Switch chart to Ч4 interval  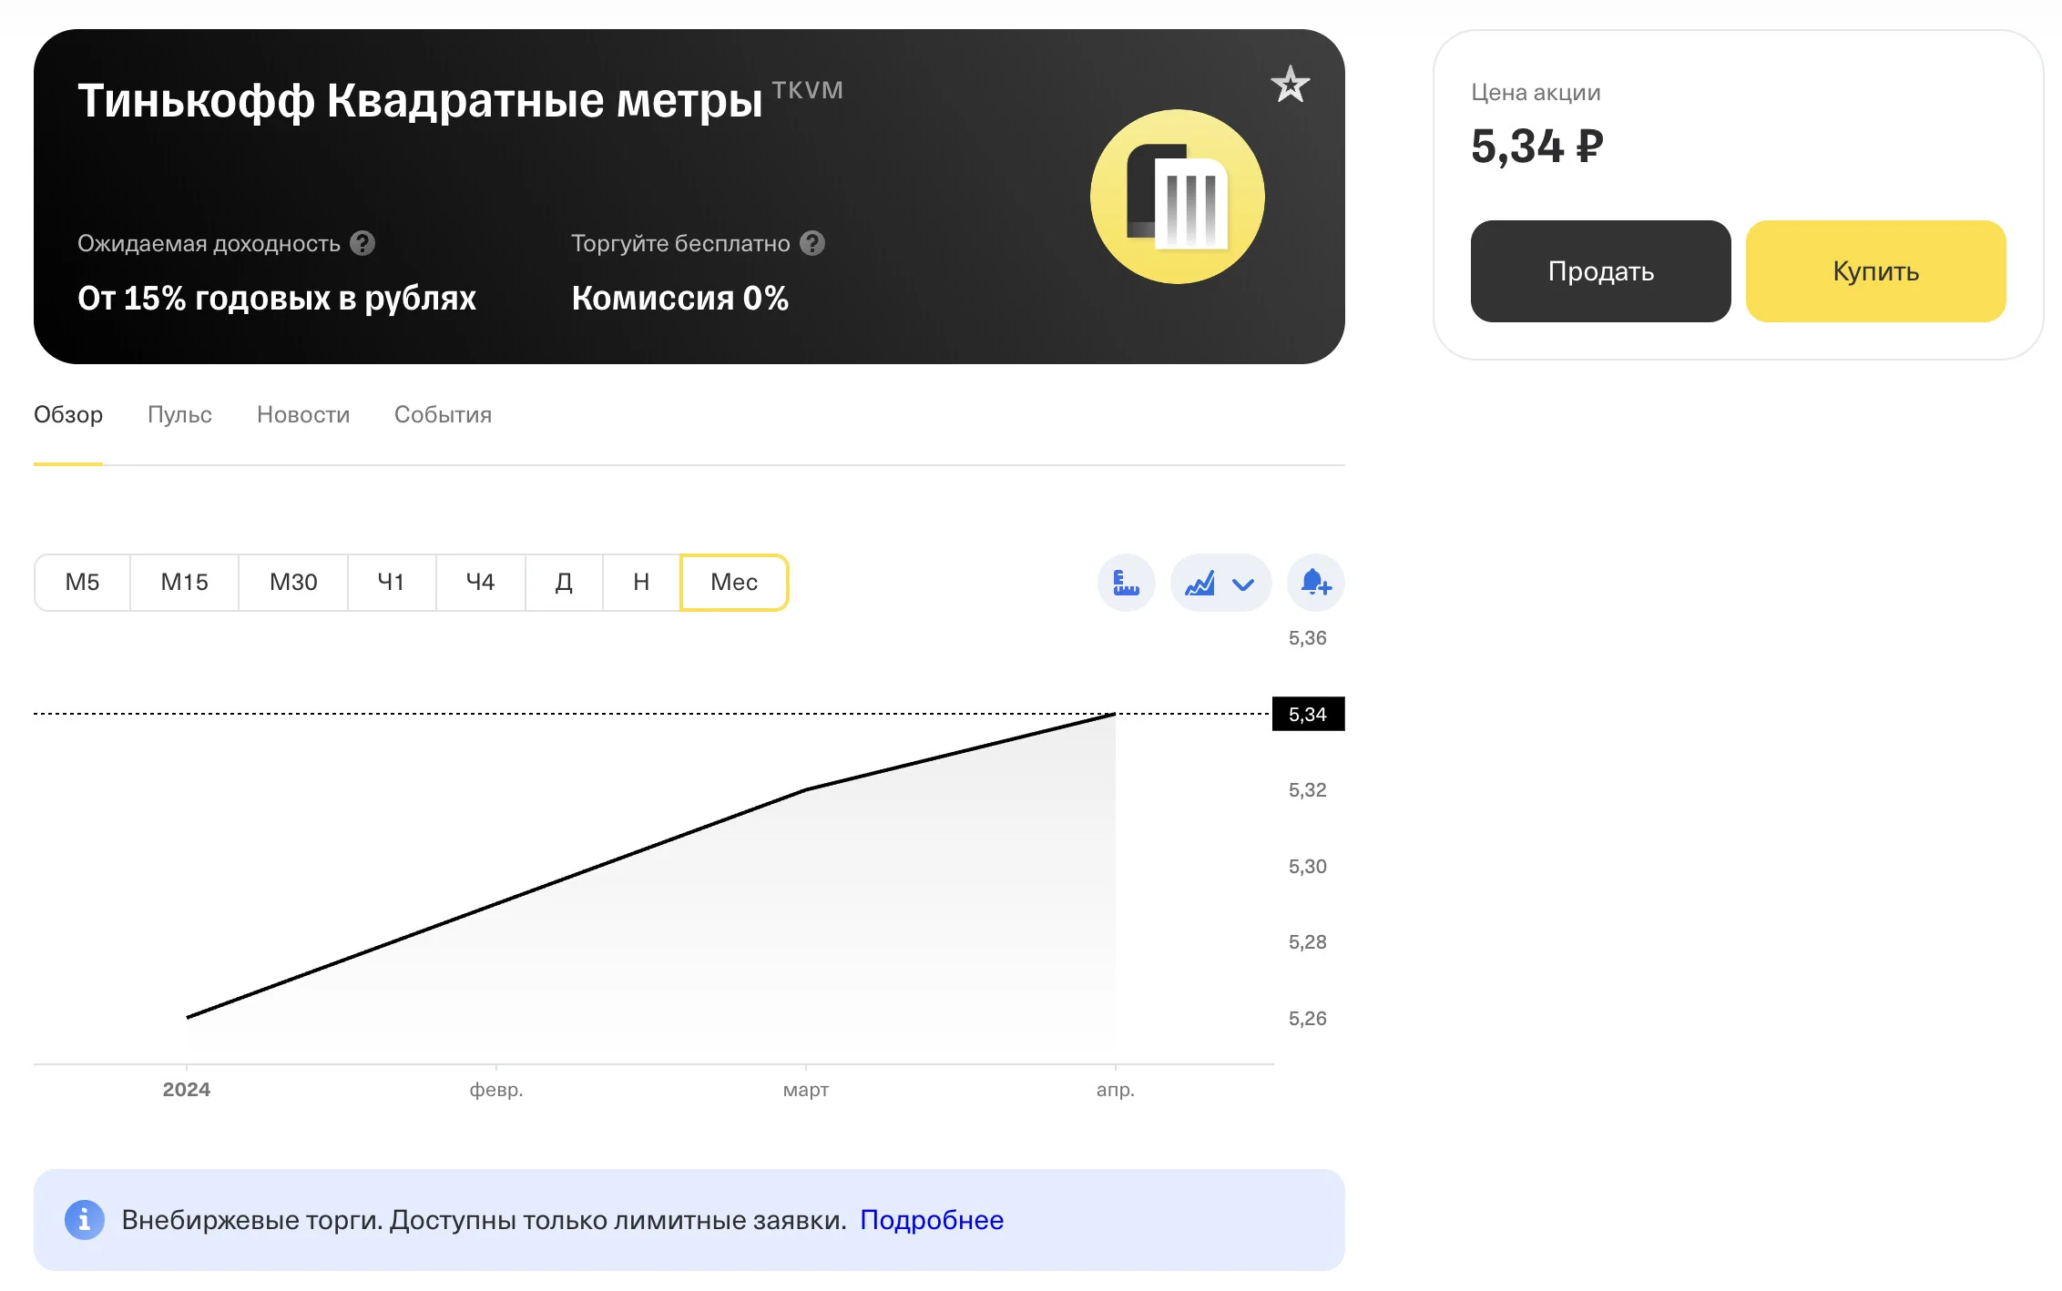480,583
